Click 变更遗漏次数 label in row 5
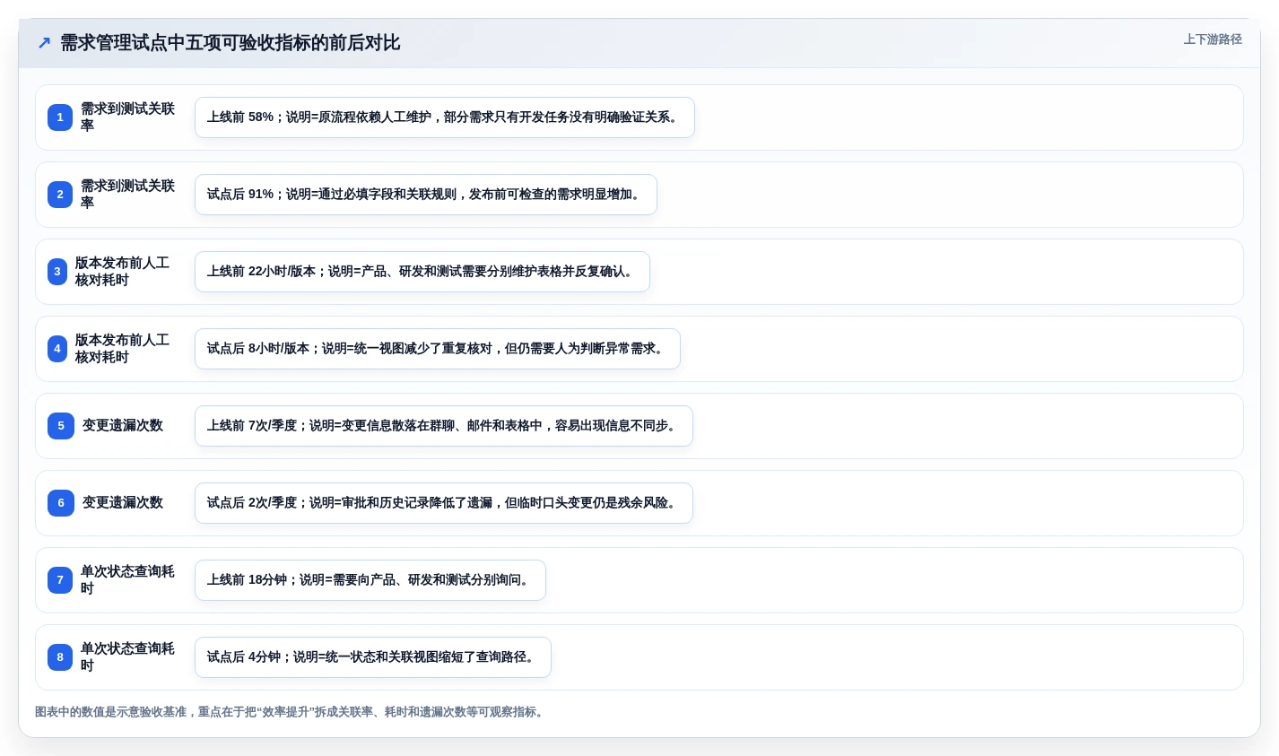This screenshot has height=756, width=1279. [x=123, y=426]
